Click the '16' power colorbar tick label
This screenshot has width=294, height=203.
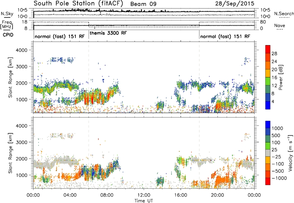274,78
